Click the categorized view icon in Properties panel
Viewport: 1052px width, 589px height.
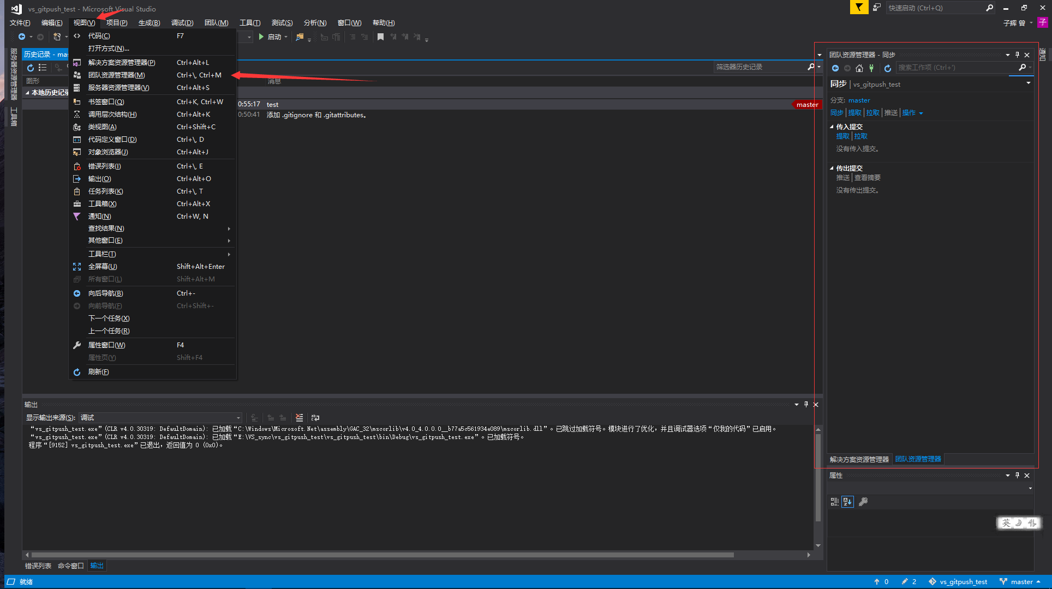834,502
